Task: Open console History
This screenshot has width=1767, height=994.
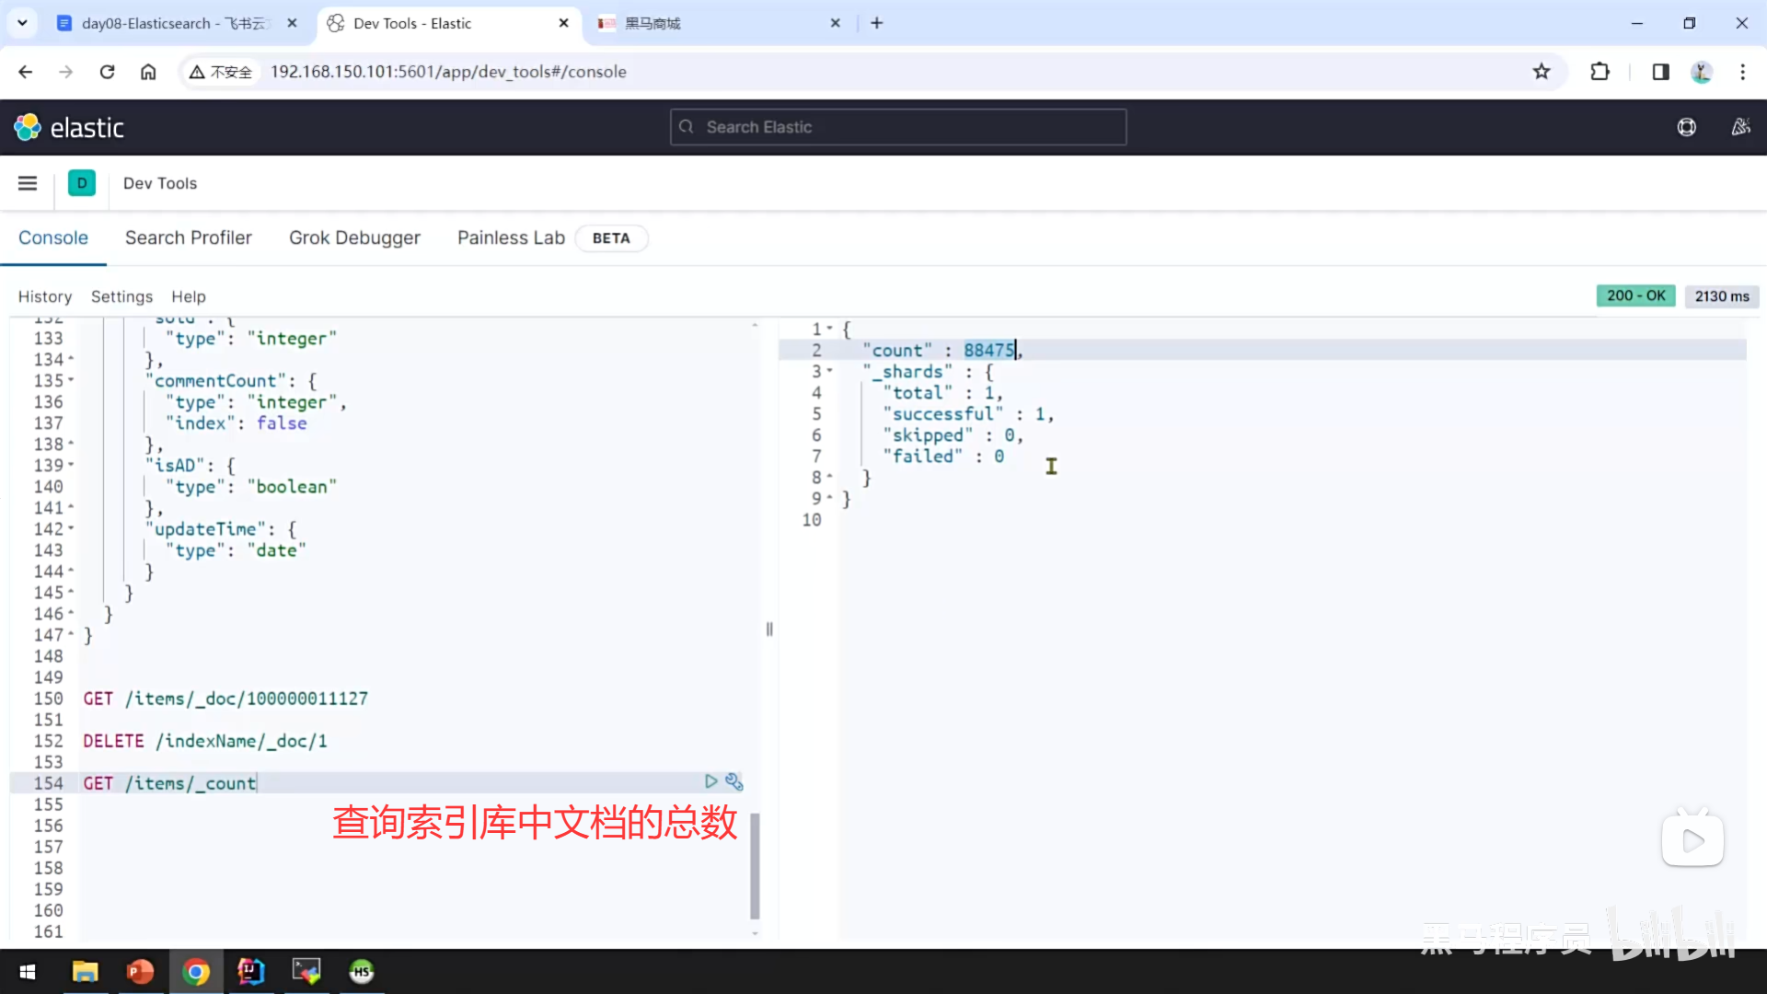Action: click(x=44, y=296)
